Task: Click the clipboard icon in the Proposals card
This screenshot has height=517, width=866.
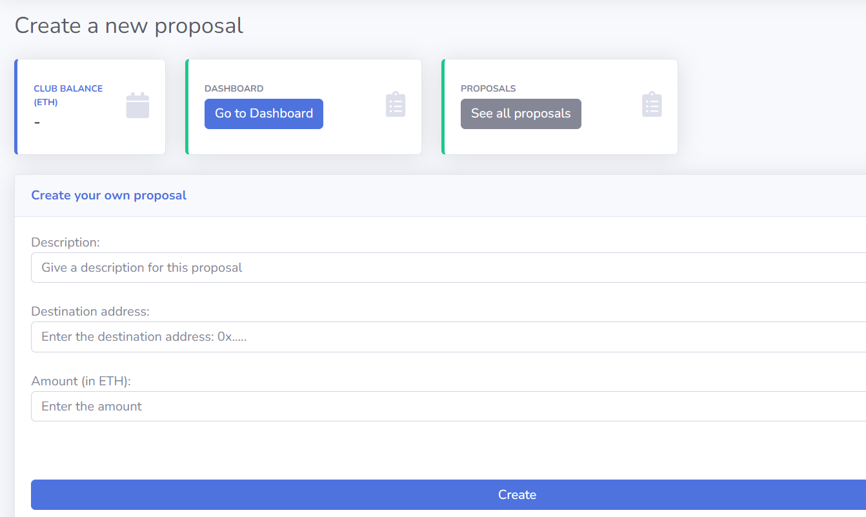Action: point(652,105)
